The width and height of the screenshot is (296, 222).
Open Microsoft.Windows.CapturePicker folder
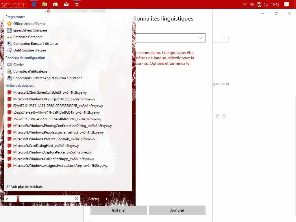[x=52, y=152]
